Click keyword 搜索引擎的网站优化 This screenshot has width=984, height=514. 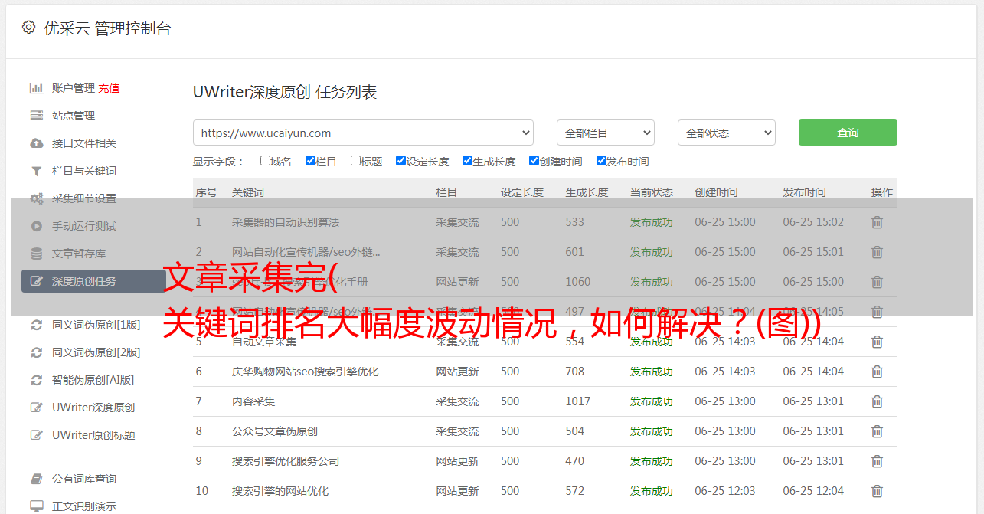click(x=280, y=491)
